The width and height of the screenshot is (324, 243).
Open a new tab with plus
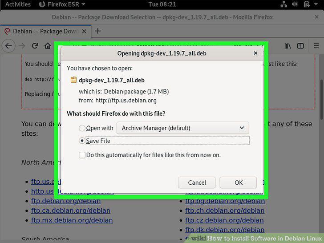point(98,31)
